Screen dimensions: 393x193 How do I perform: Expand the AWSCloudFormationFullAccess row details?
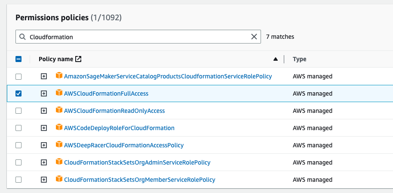(x=44, y=93)
